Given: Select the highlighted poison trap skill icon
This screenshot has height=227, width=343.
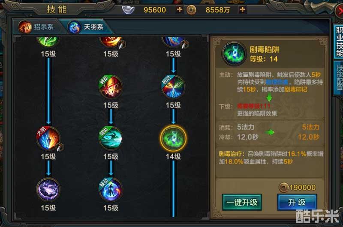Looking at the screenshot, I should coord(173,138).
